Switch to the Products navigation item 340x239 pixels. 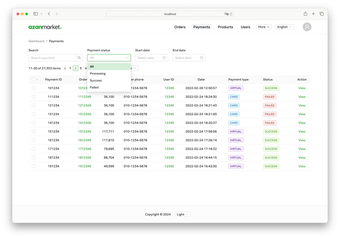click(x=225, y=27)
